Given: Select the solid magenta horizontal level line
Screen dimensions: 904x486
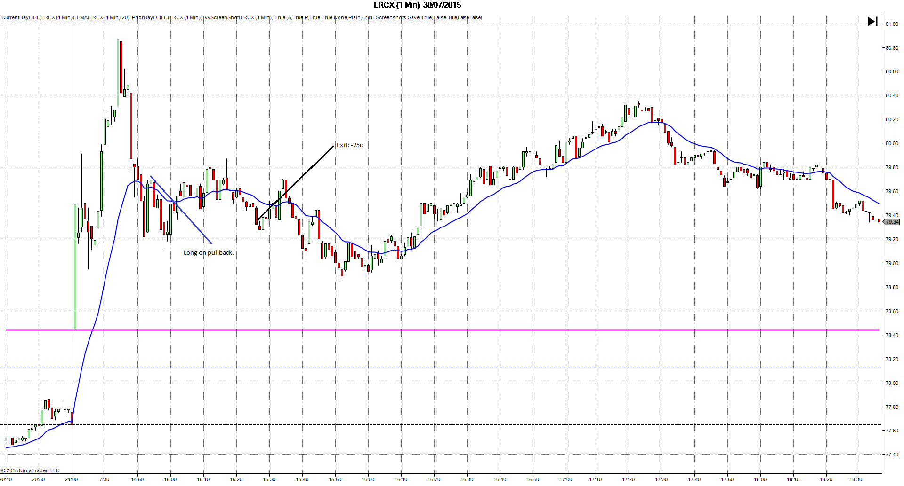Looking at the screenshot, I should tap(443, 330).
